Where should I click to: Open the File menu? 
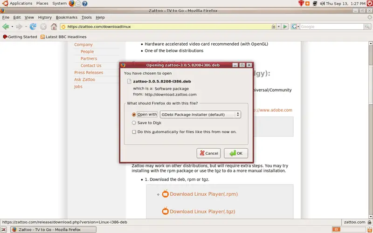tap(6, 17)
